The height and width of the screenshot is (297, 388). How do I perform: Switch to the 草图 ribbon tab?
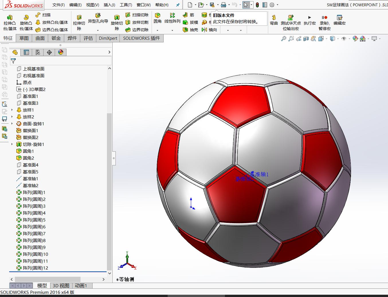pyautogui.click(x=24, y=38)
